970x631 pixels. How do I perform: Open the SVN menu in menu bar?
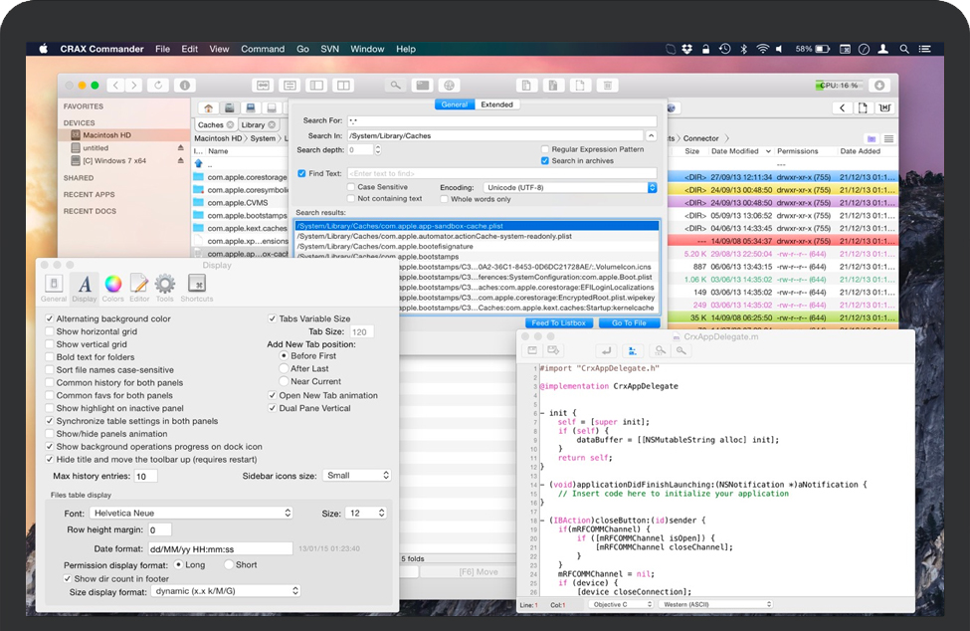pyautogui.click(x=329, y=49)
